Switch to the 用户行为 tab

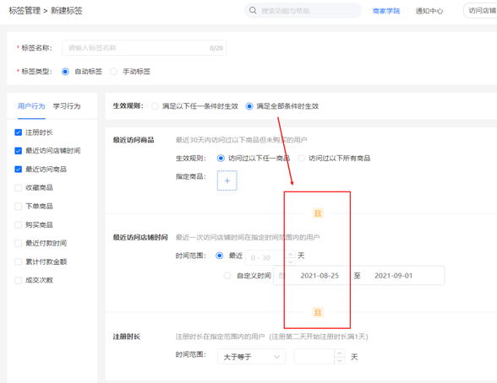31,106
